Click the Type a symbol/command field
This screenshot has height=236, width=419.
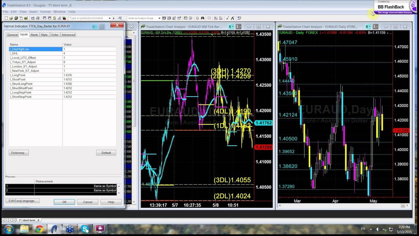pyautogui.click(x=88, y=18)
